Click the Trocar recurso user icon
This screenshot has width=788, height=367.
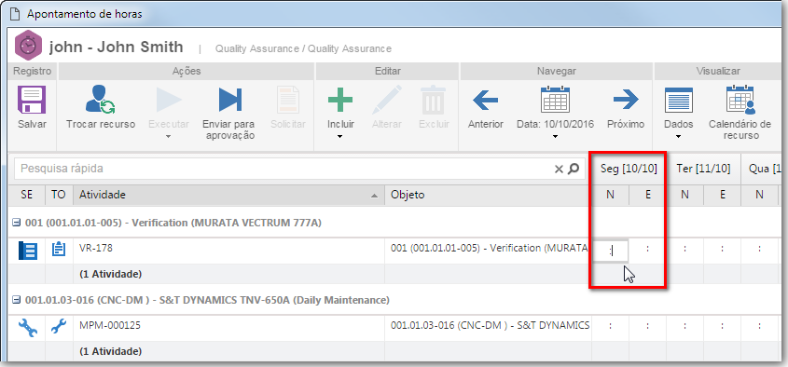100,99
